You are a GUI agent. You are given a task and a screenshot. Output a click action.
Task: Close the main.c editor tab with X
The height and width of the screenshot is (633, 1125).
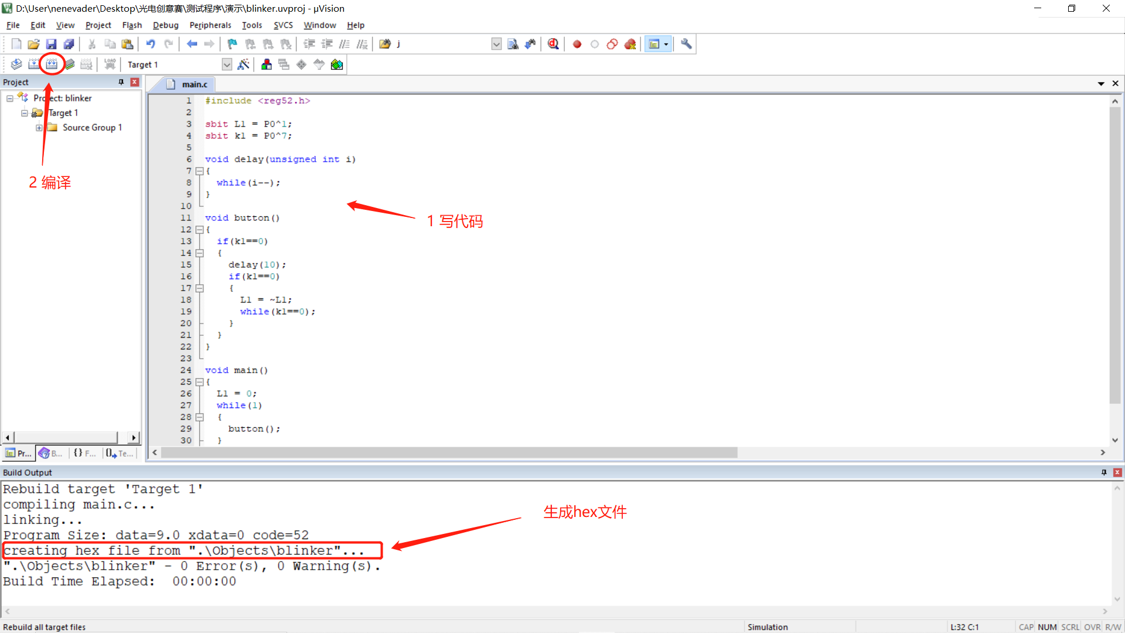[x=1116, y=84]
